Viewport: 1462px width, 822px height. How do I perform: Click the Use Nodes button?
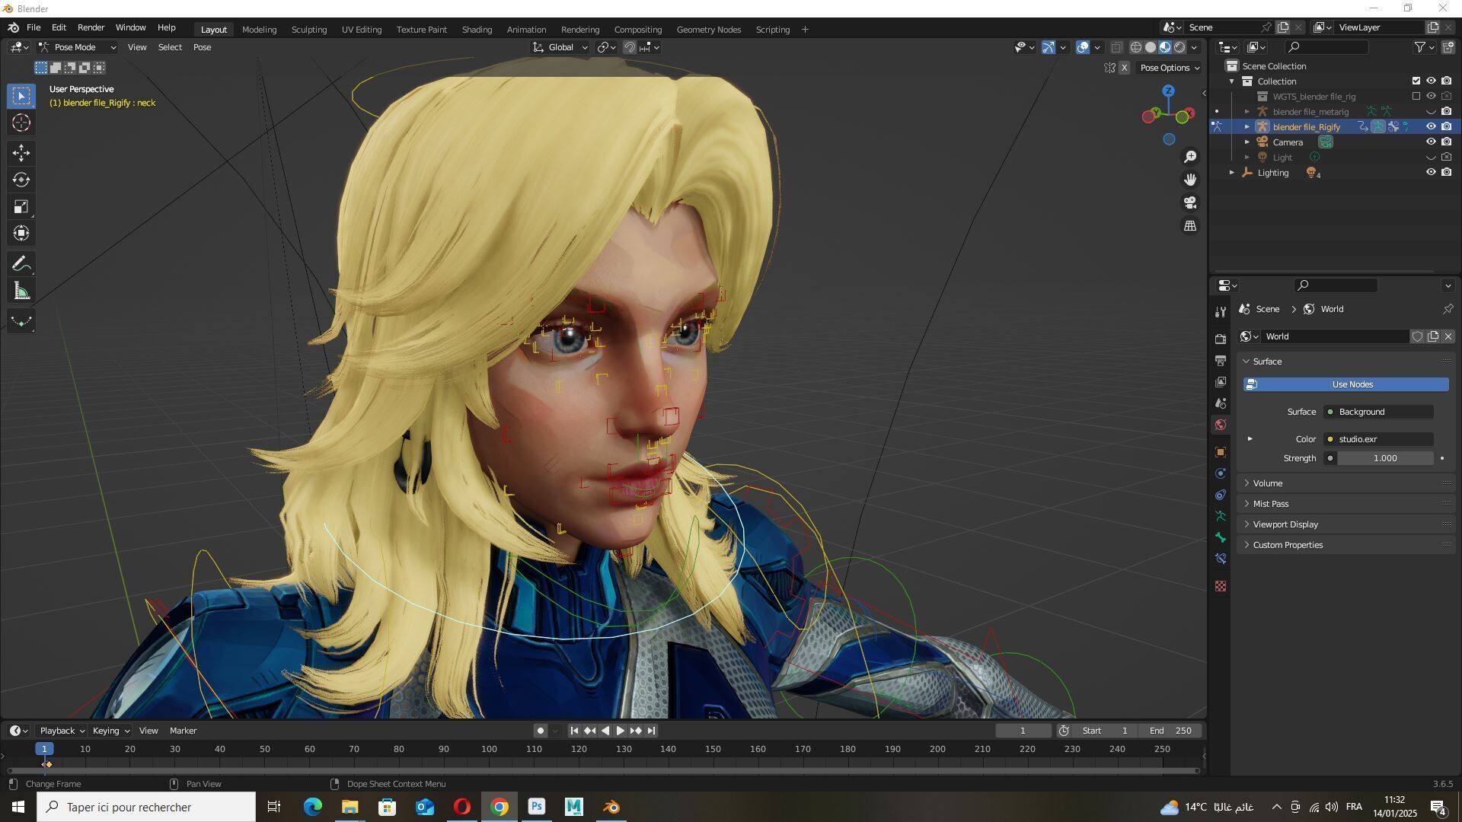pos(1346,384)
